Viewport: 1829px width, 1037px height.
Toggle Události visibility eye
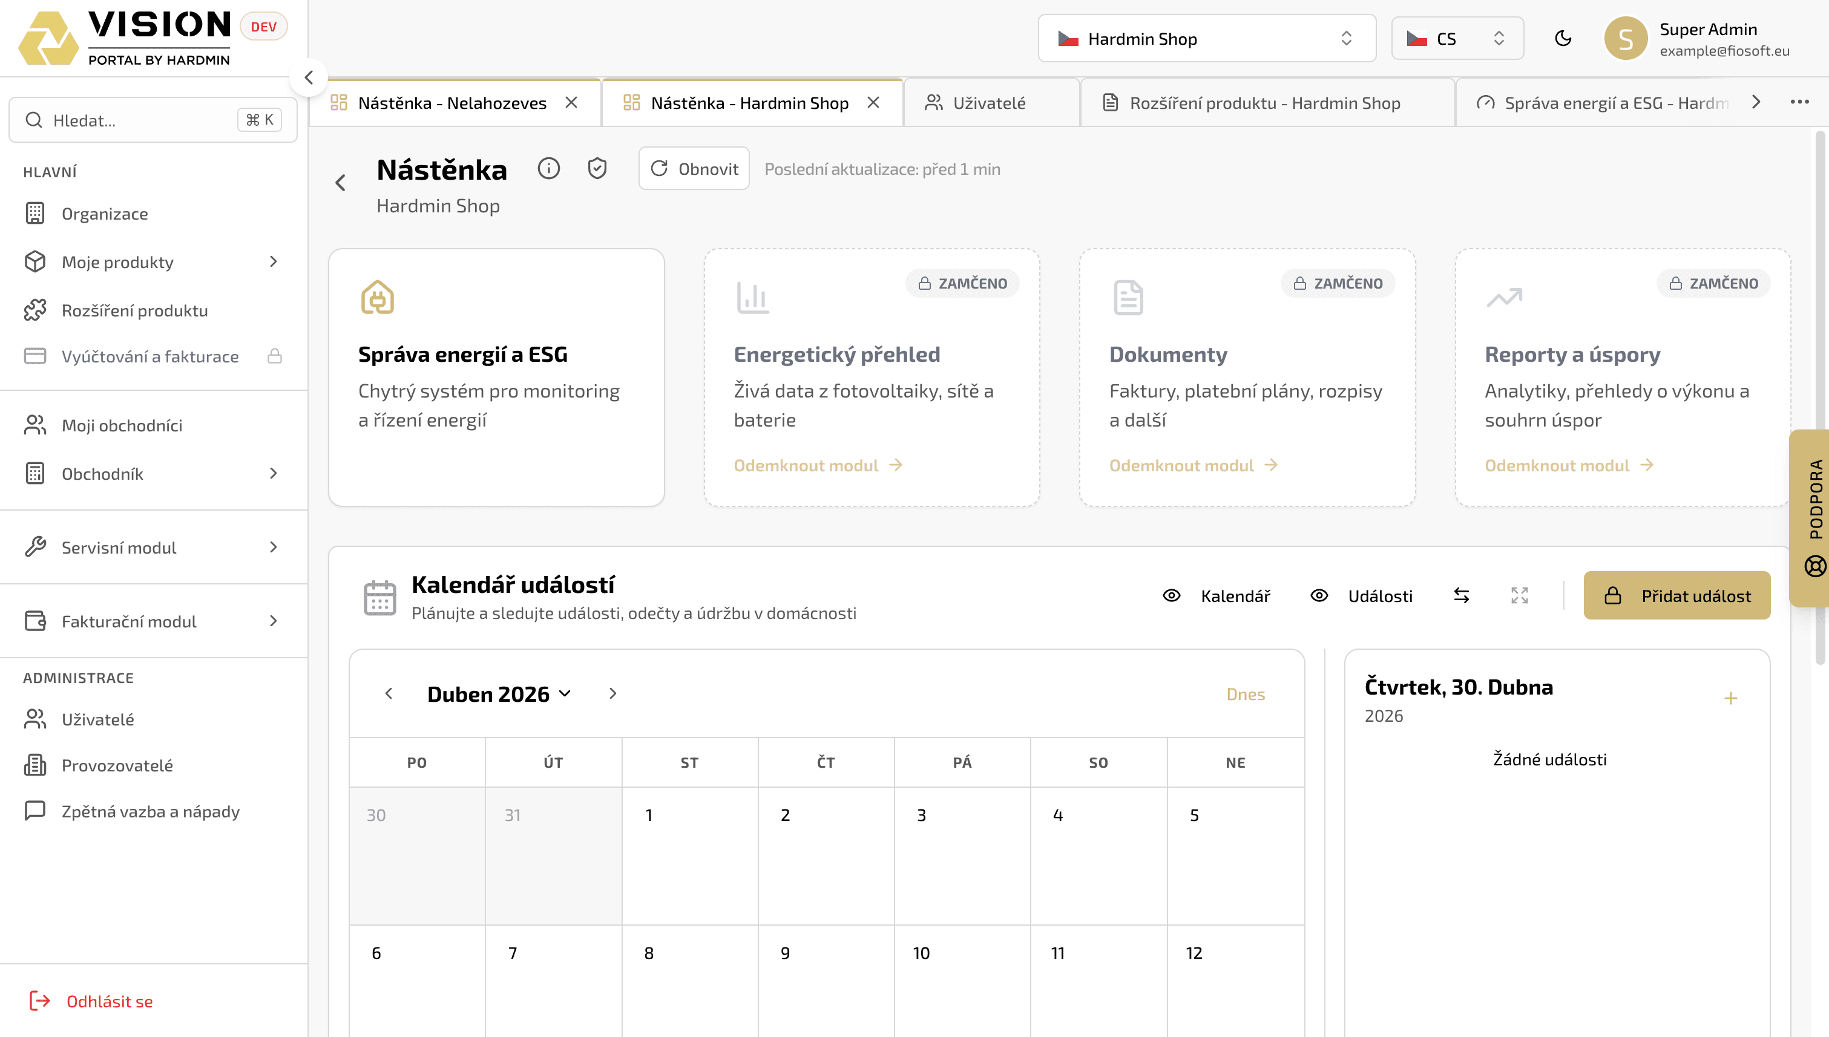(1319, 595)
